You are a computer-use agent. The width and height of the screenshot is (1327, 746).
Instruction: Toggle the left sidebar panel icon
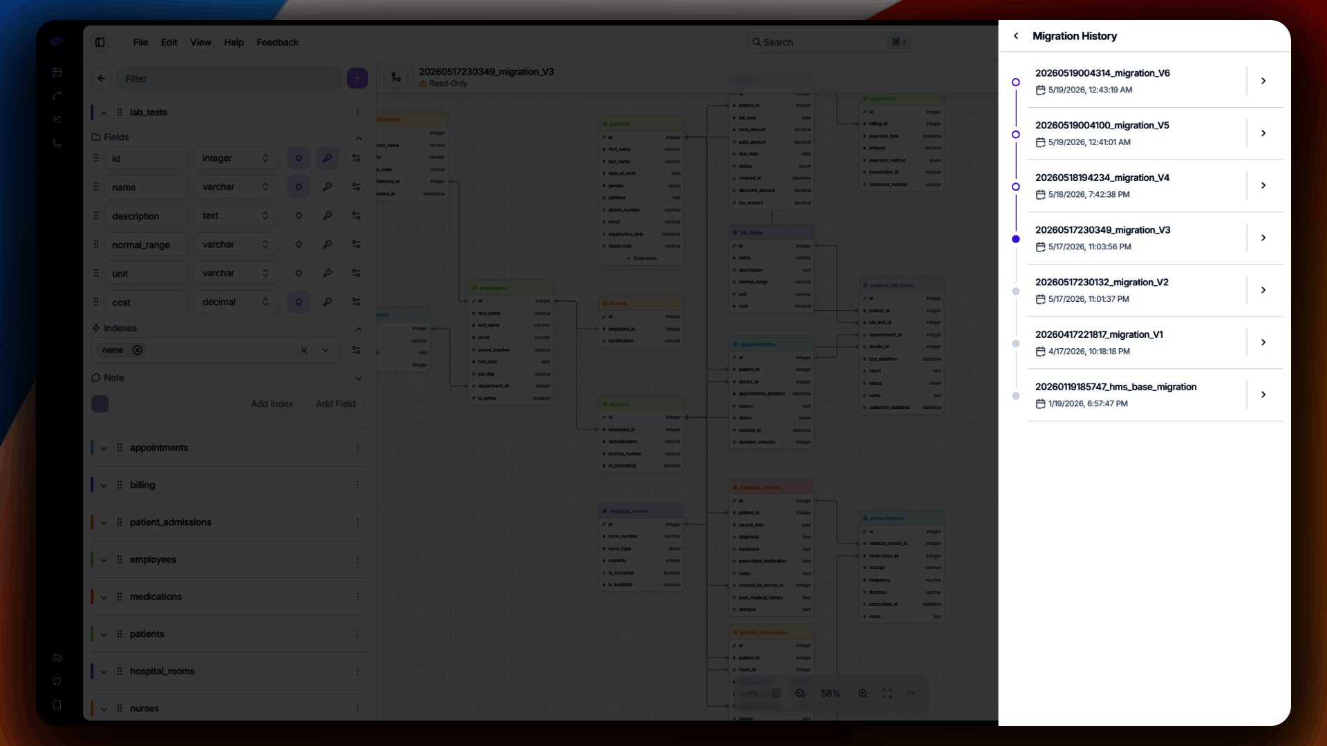(x=100, y=42)
